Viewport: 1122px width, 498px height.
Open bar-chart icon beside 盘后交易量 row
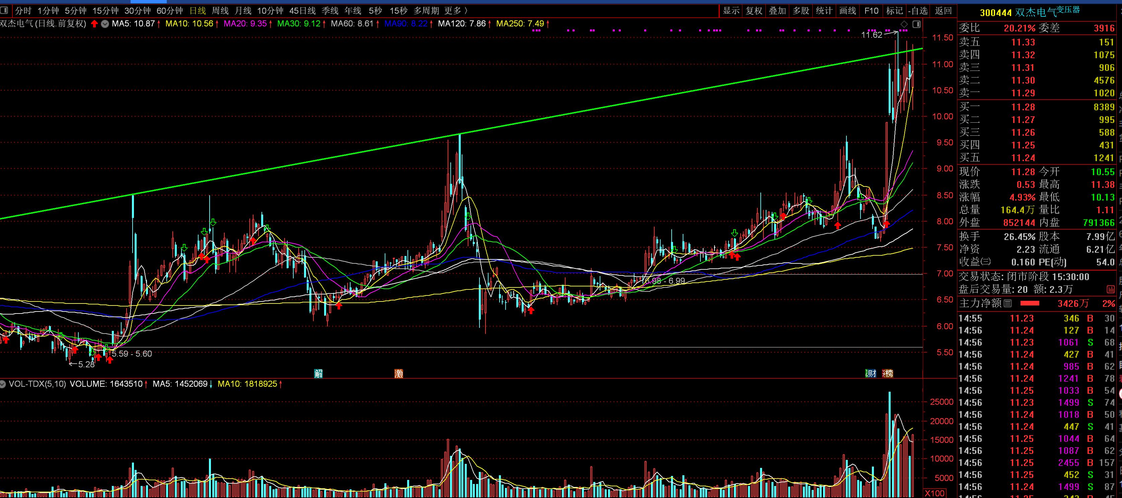1110,289
